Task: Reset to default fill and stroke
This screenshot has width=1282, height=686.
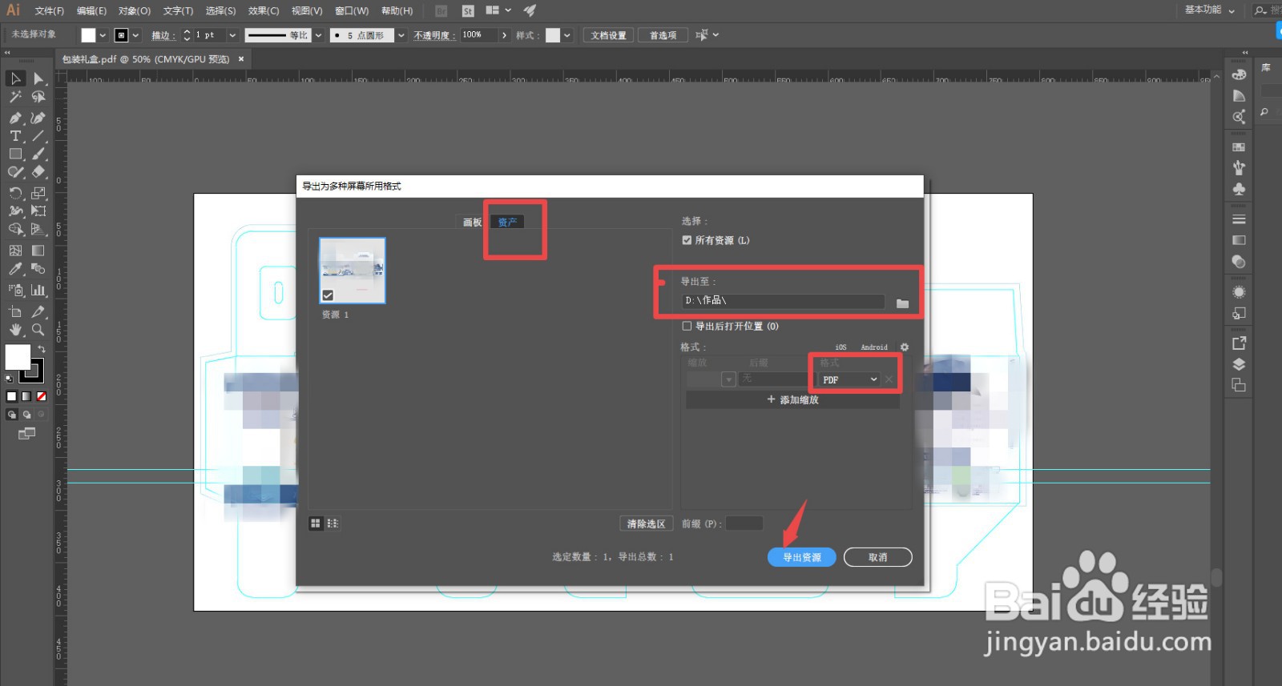Action: click(9, 379)
